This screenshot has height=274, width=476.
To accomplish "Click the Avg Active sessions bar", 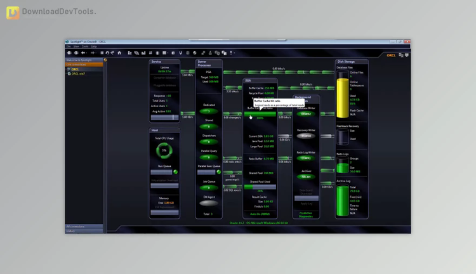I will click(164, 117).
